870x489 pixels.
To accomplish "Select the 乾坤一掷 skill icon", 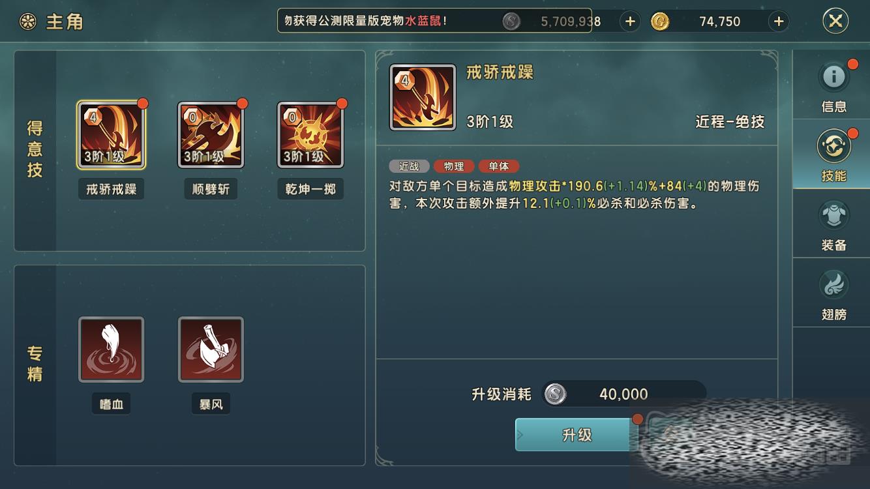I will tap(310, 135).
